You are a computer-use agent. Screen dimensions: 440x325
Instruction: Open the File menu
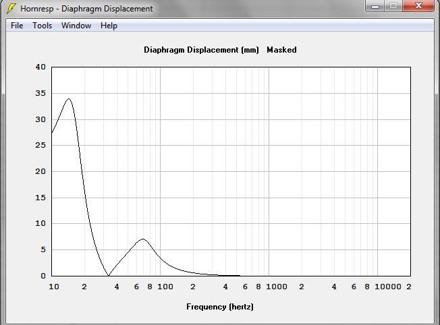coord(17,26)
